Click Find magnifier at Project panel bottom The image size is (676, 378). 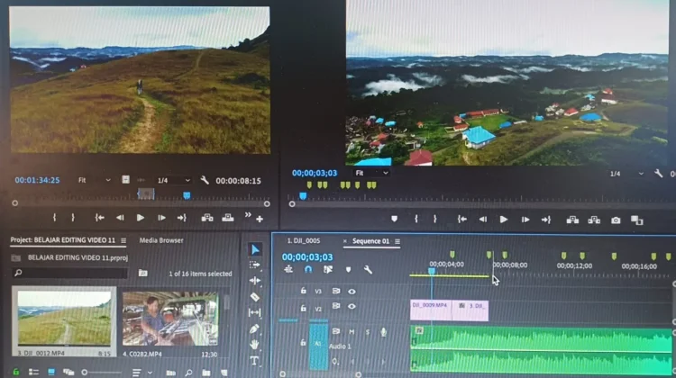189,373
